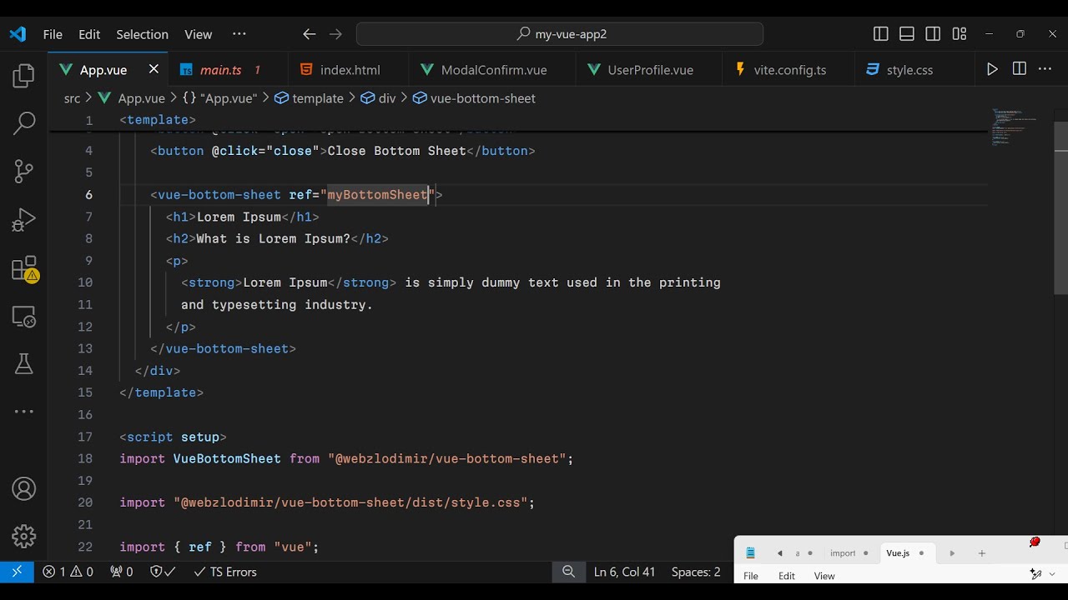Expand the vue-bottom-sheet breadcrumb segment
1068x600 pixels.
click(474, 98)
